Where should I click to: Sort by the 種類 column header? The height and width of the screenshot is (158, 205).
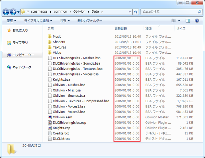(x=148, y=29)
